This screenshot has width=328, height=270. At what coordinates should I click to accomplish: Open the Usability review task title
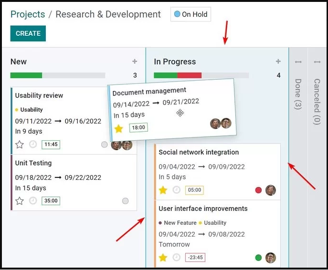[x=39, y=95]
